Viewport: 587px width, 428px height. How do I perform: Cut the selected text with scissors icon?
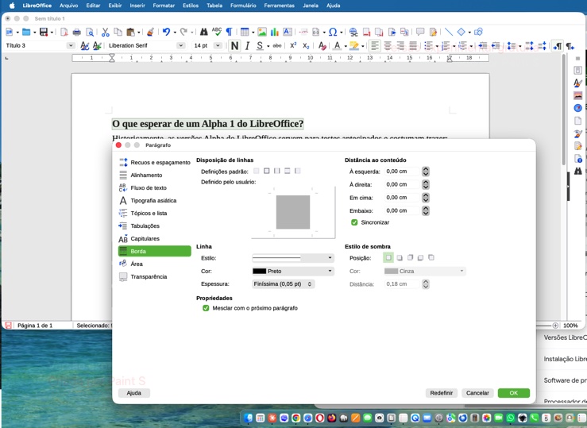[x=105, y=33]
